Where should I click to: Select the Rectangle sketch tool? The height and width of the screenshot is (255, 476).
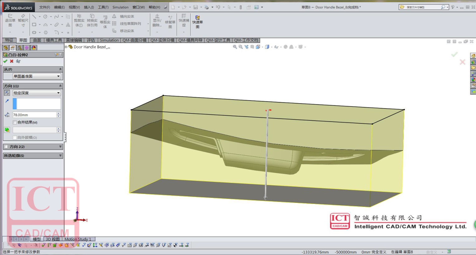click(x=34, y=25)
